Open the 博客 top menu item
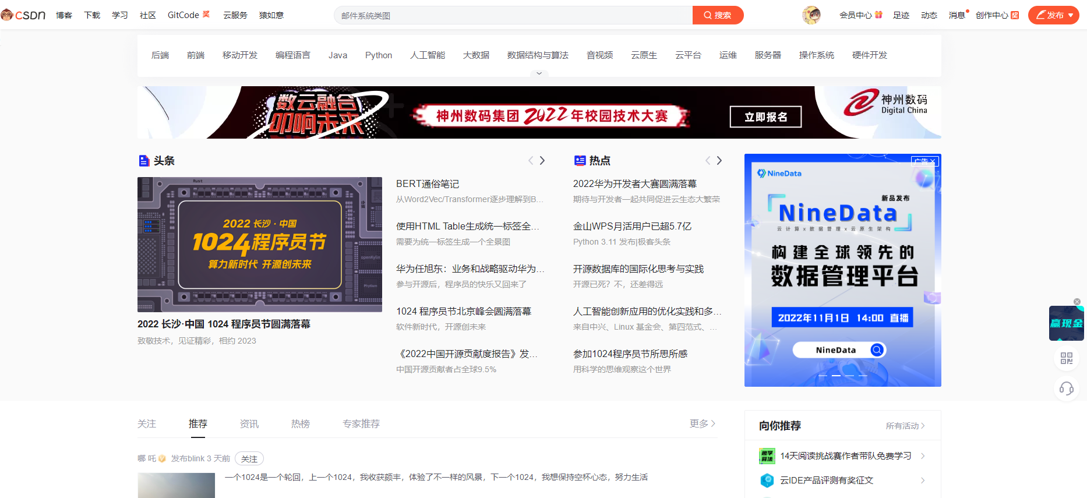The height and width of the screenshot is (498, 1087). point(64,15)
